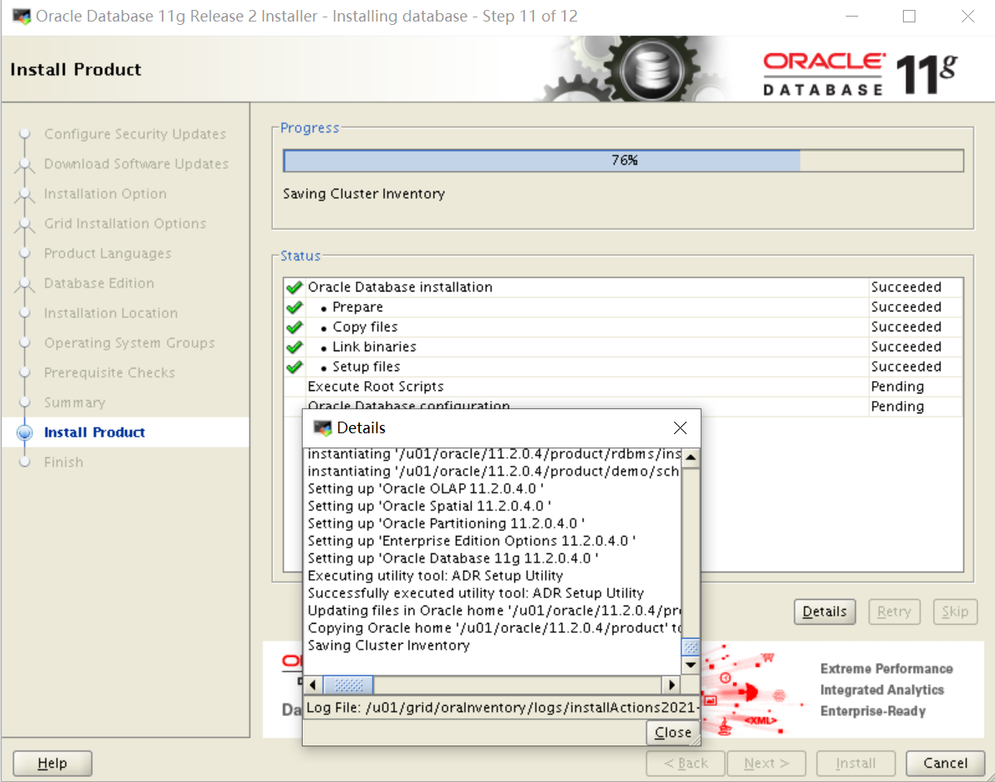This screenshot has height=782, width=995.
Task: Click scroll down arrow in Details log
Action: point(690,665)
